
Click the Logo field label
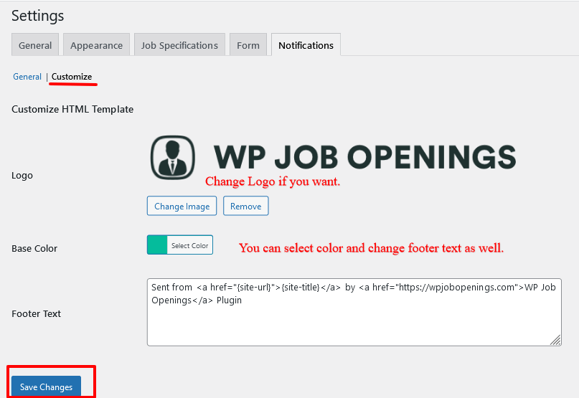[x=22, y=176]
